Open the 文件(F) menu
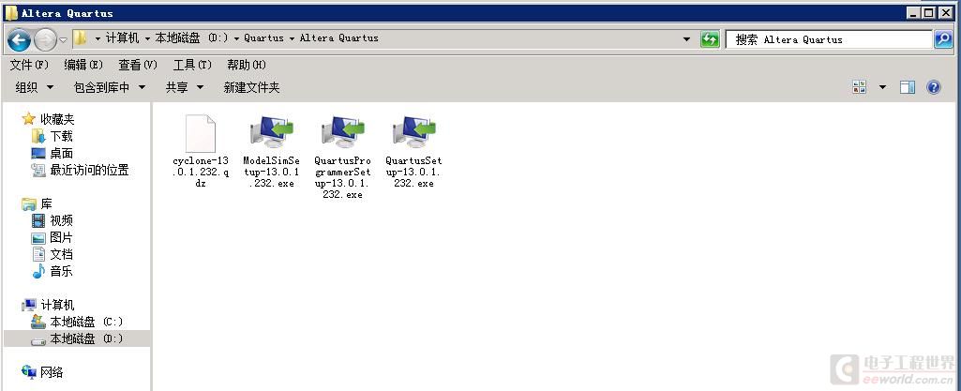Screen dimensions: 961x391 click(29, 65)
